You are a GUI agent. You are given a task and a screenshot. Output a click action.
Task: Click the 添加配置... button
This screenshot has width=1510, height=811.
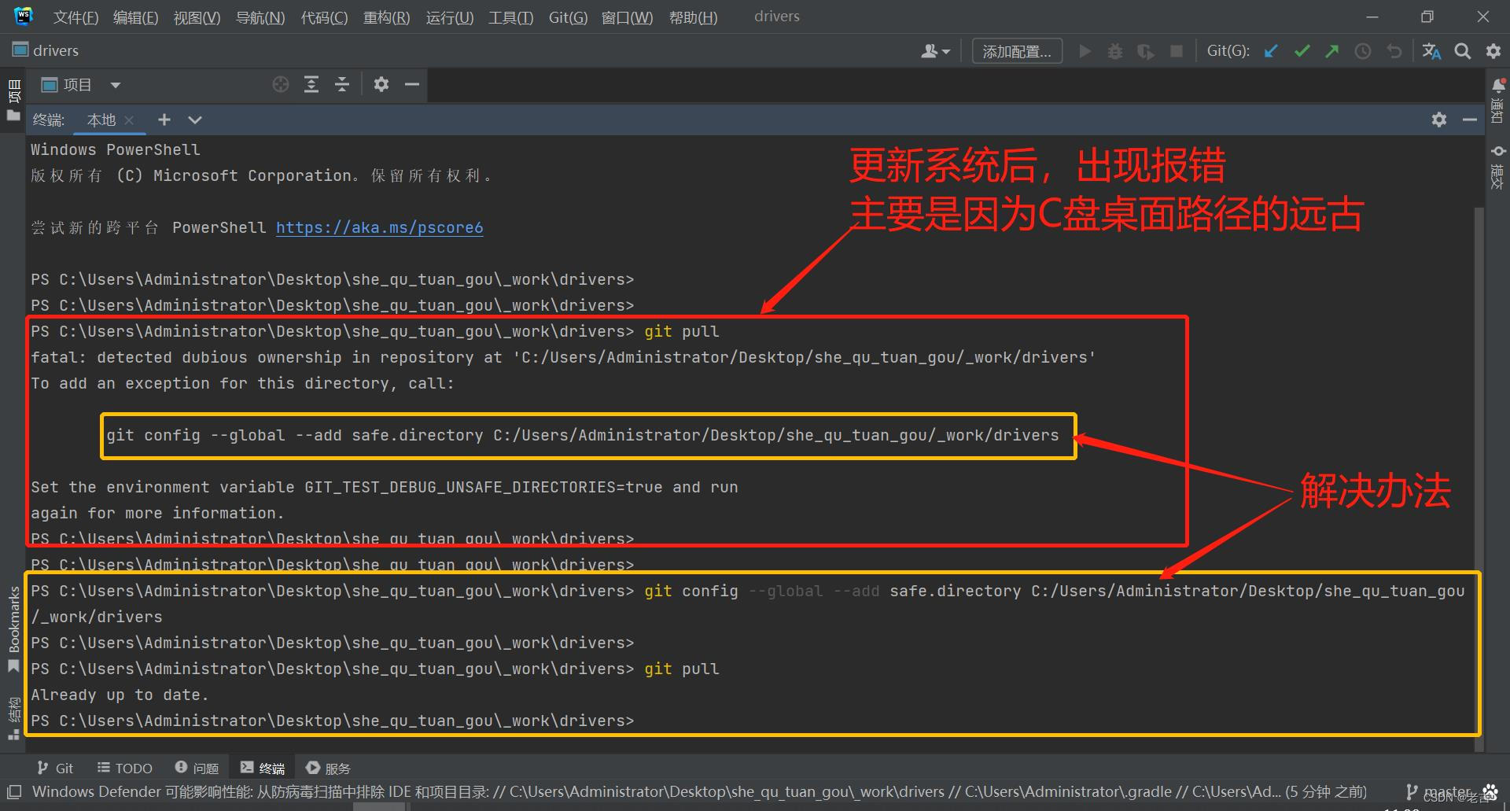point(1017,51)
